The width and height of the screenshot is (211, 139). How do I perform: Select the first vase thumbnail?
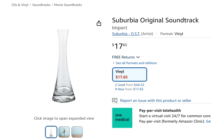coord(51,132)
